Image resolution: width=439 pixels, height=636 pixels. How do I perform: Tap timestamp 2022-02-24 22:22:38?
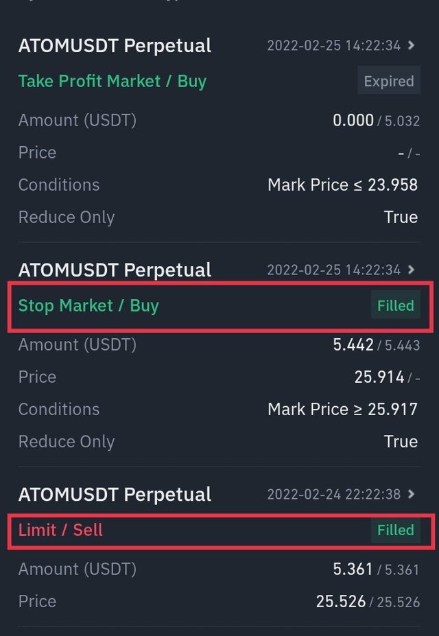point(333,494)
